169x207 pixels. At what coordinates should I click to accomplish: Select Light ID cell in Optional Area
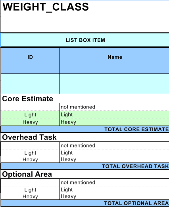[x=30, y=190]
